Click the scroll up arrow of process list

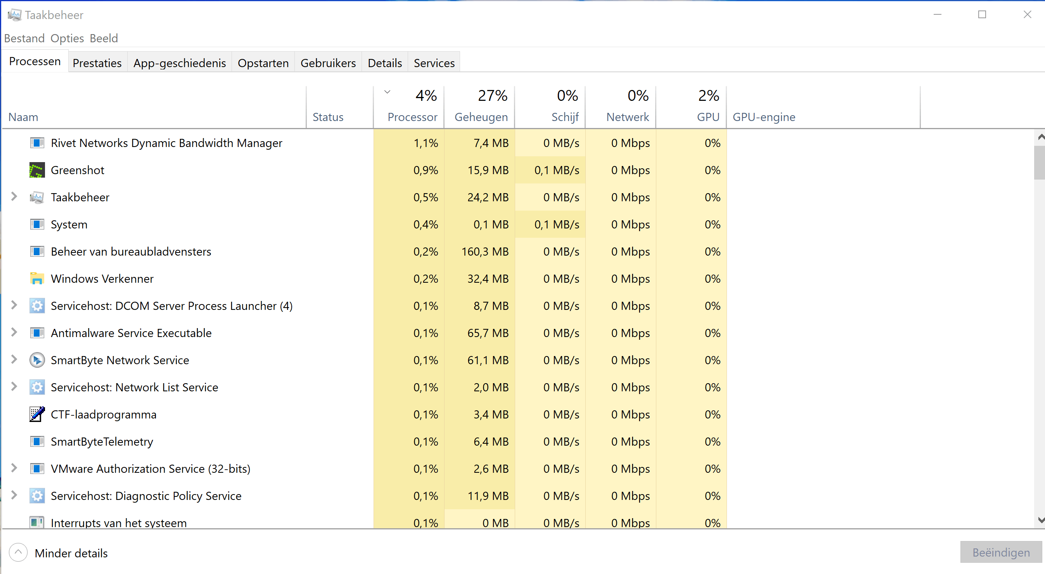tap(1040, 137)
